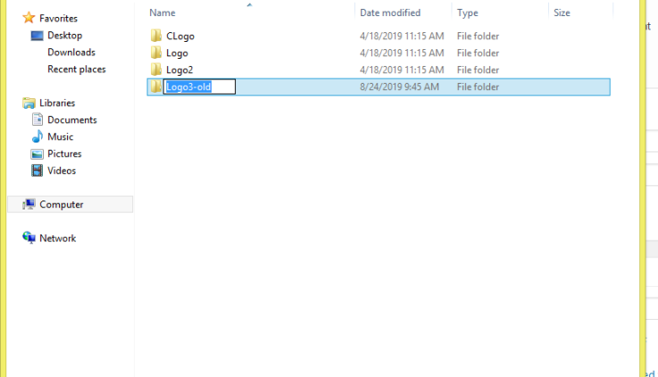The width and height of the screenshot is (658, 377).
Task: Open the Music library icon
Action: [37, 136]
